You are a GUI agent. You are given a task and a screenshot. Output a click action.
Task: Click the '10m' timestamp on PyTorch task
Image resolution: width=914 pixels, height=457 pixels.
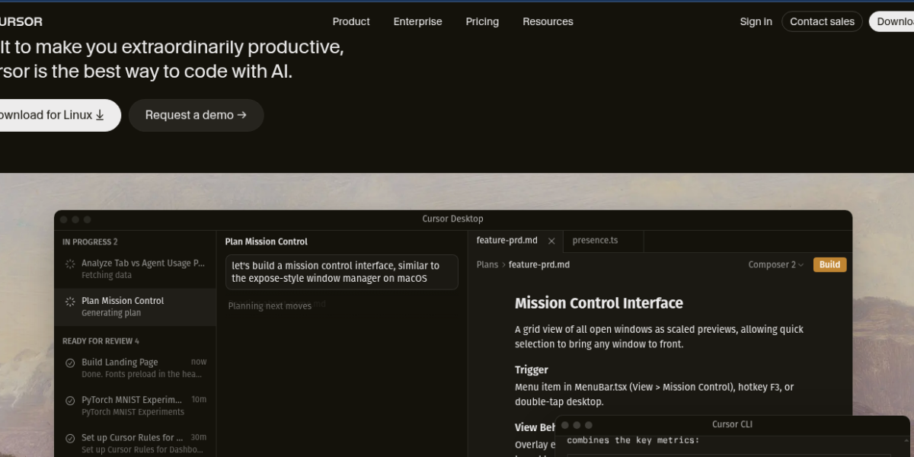[x=199, y=399]
